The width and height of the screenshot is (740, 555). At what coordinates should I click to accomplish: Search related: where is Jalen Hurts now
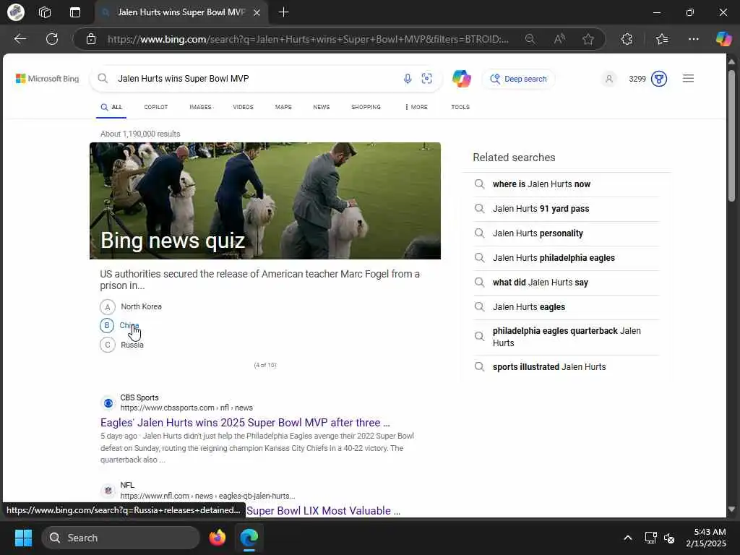(x=541, y=184)
